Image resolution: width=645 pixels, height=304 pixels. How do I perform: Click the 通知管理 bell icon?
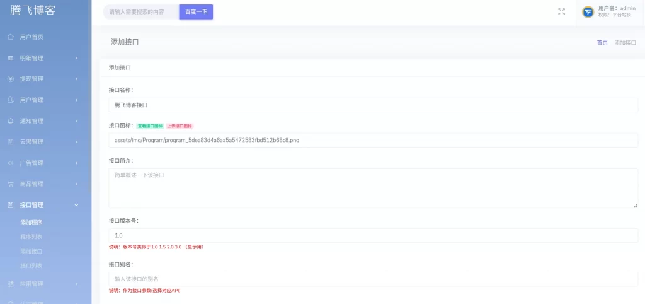pos(11,120)
